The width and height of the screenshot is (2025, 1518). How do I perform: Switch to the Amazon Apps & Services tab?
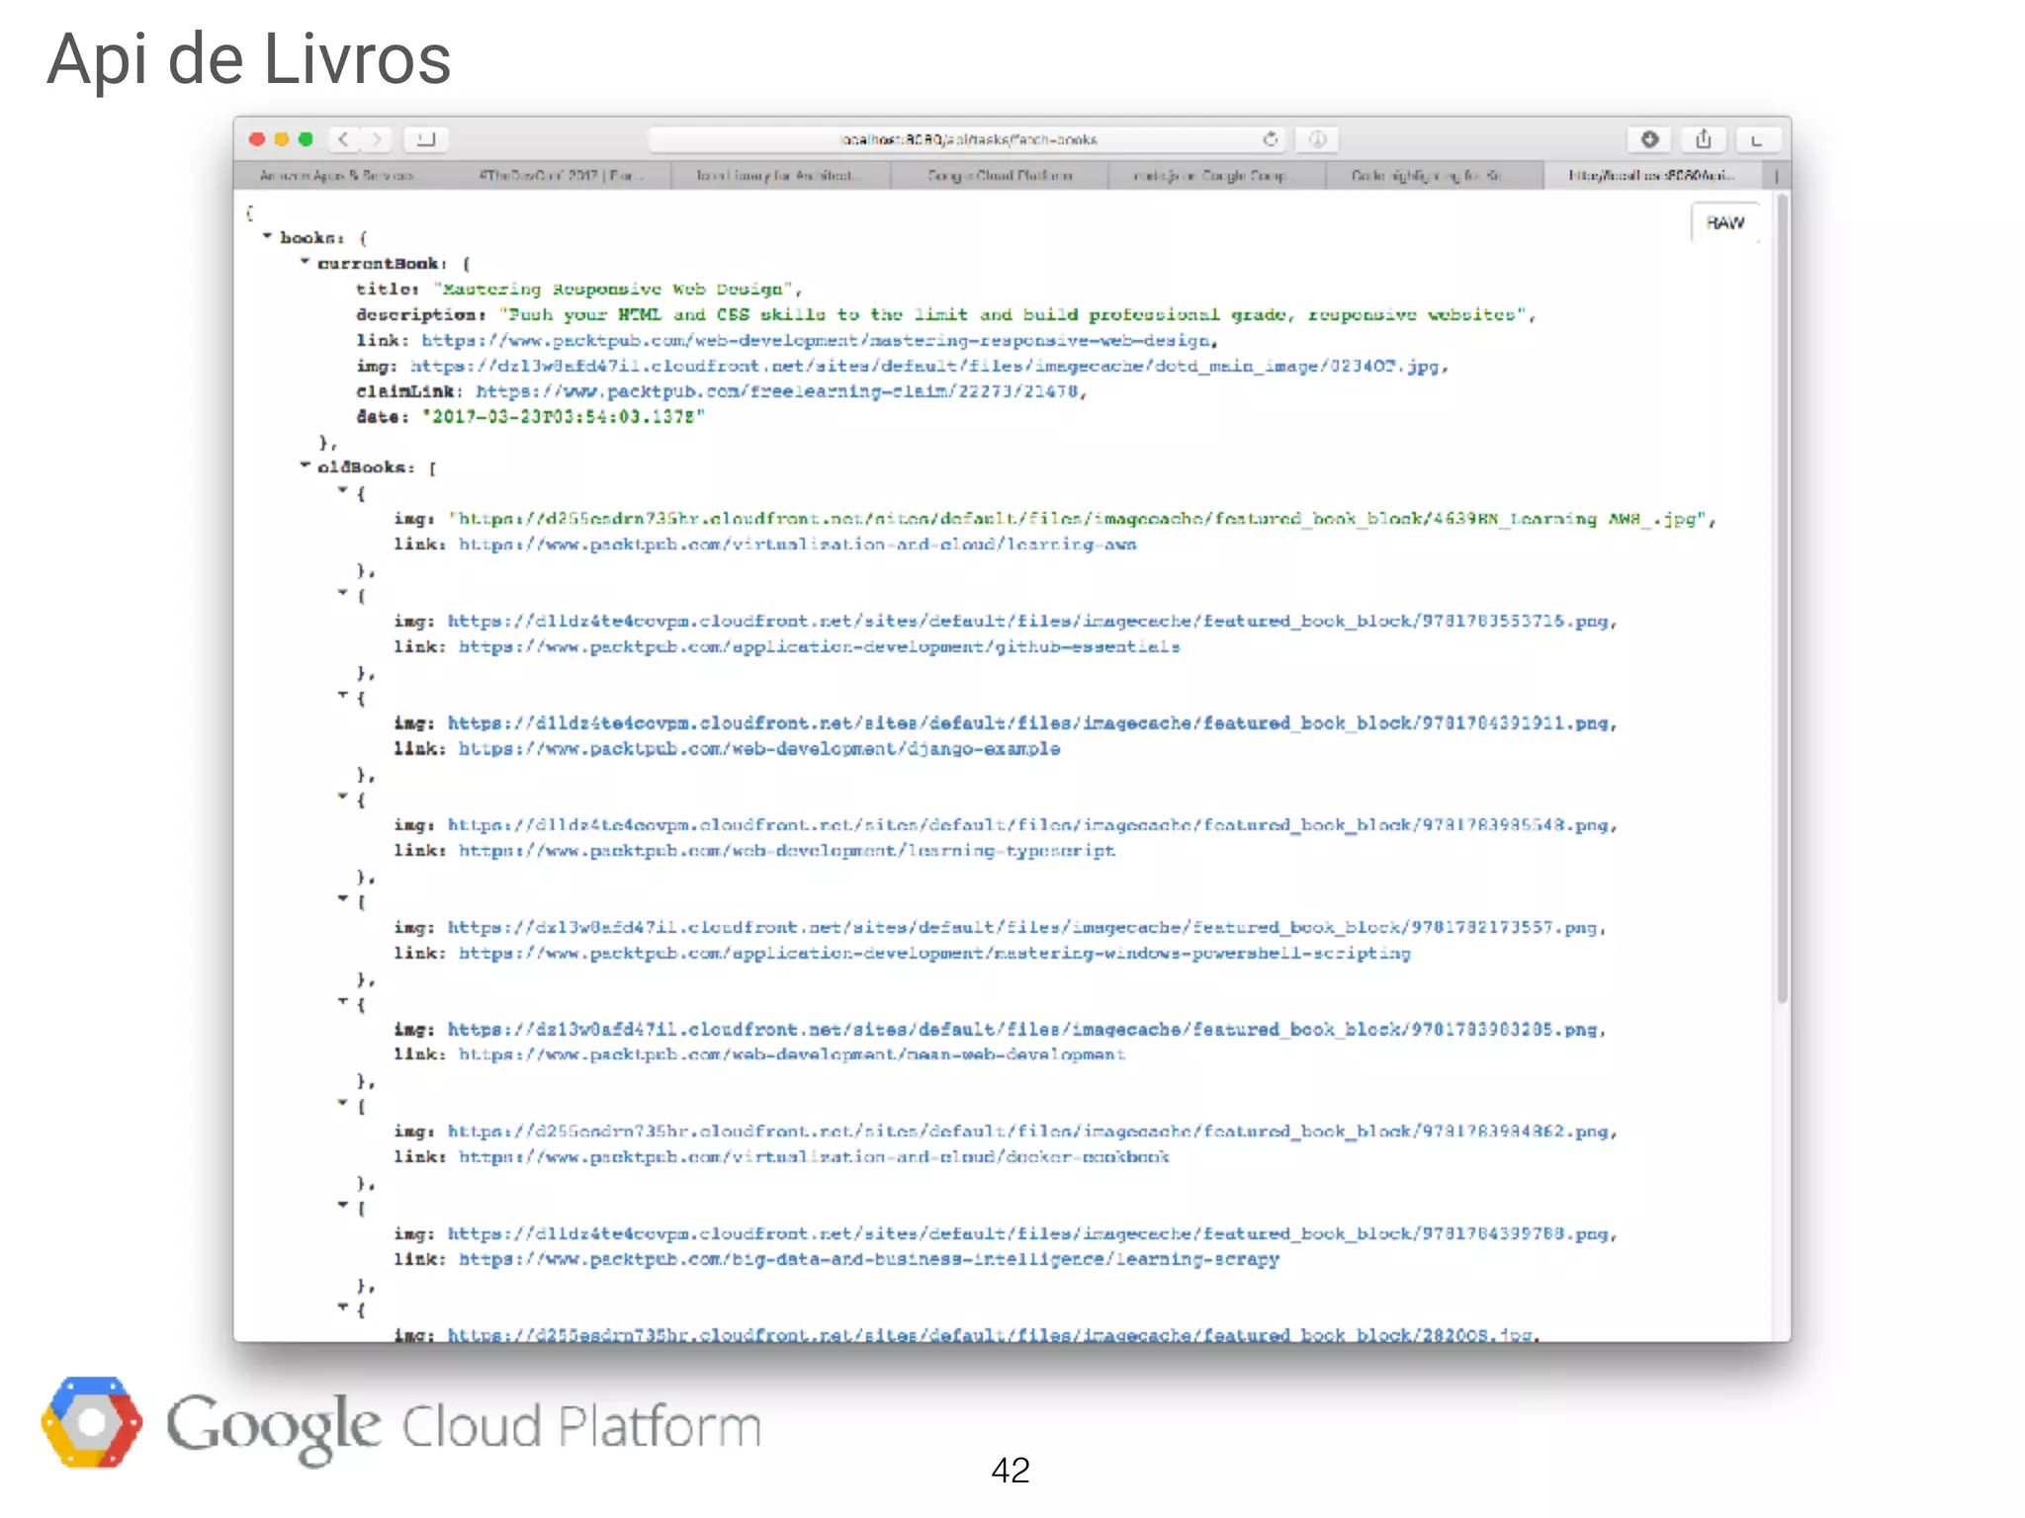click(x=336, y=176)
